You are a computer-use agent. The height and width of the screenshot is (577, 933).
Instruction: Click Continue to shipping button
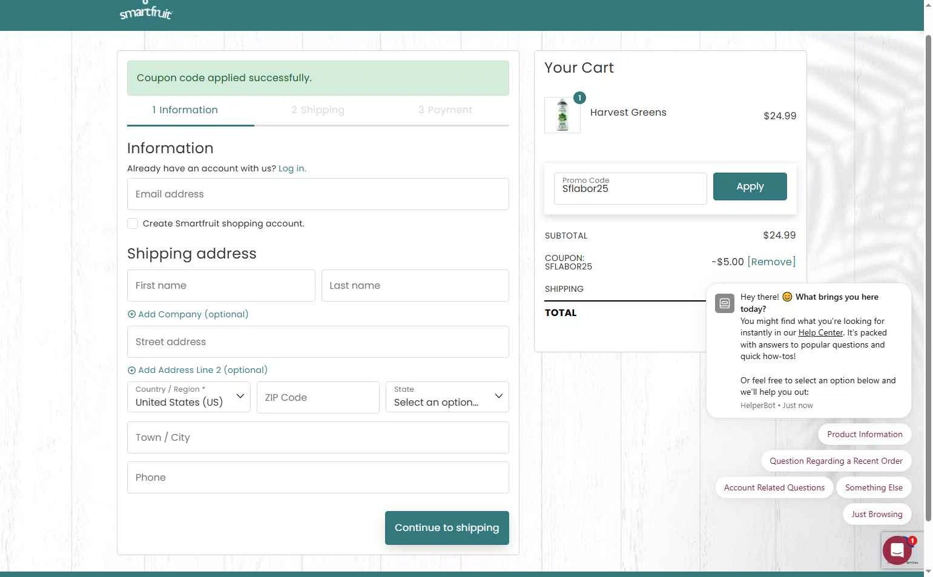[x=447, y=528]
